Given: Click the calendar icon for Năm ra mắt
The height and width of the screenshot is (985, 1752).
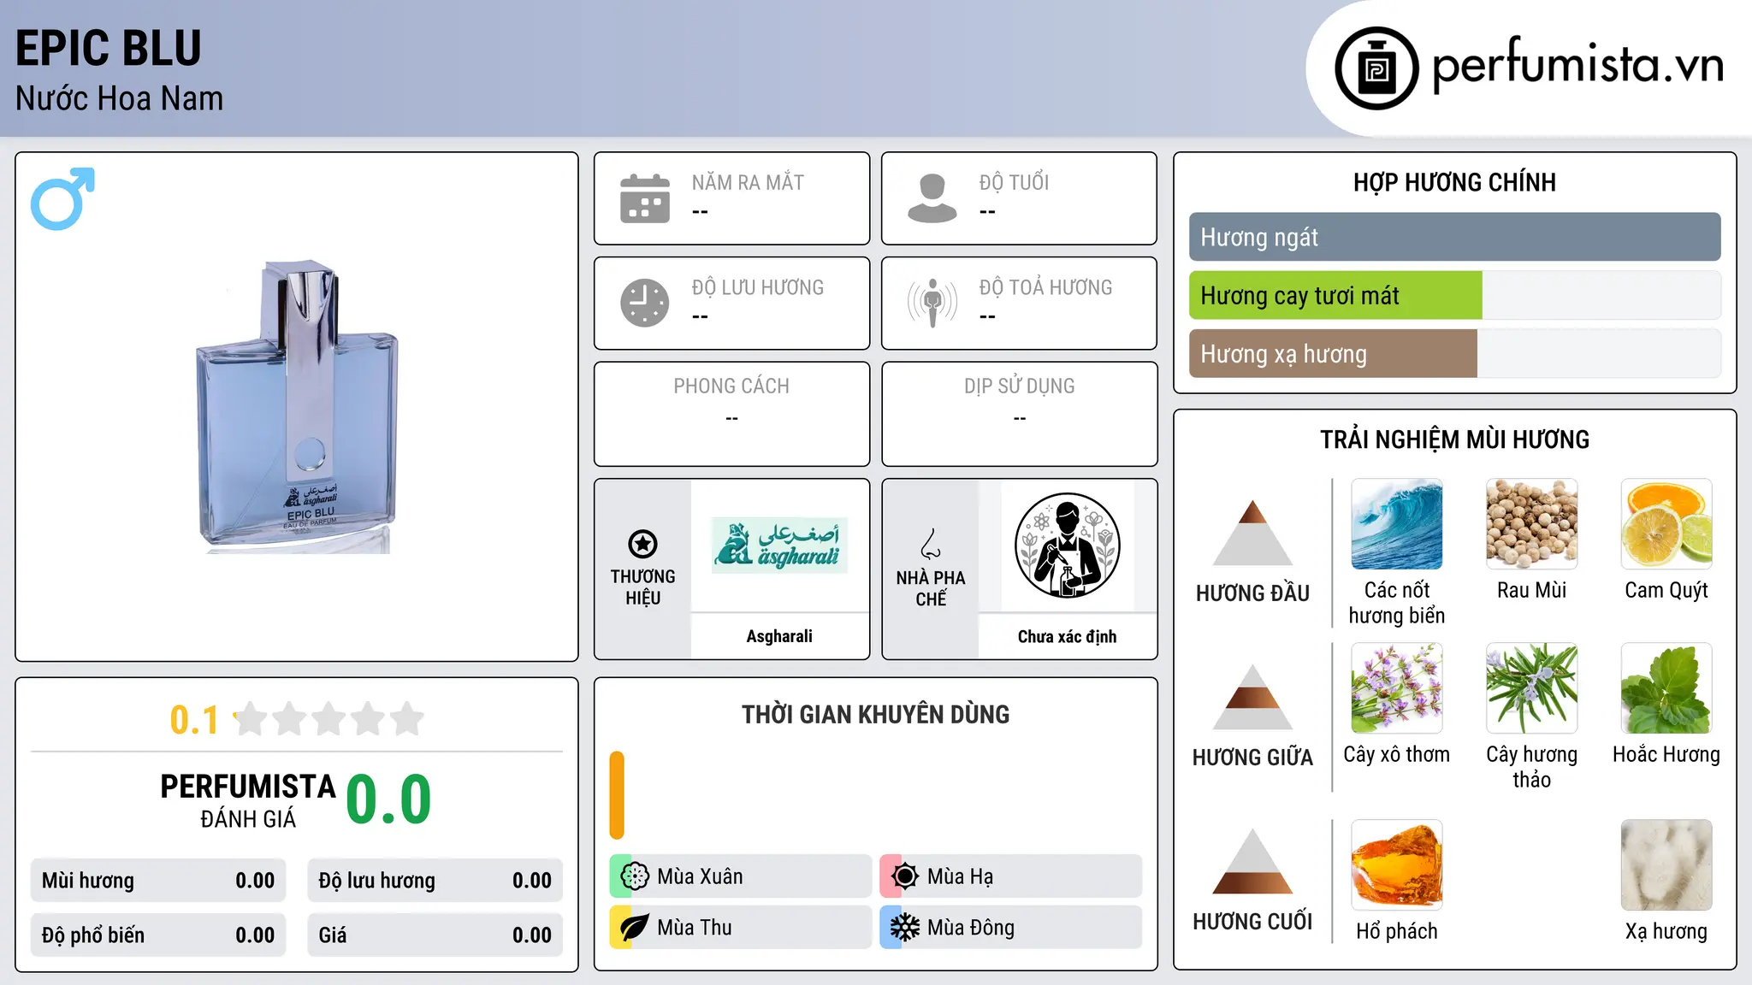Looking at the screenshot, I should (x=645, y=198).
